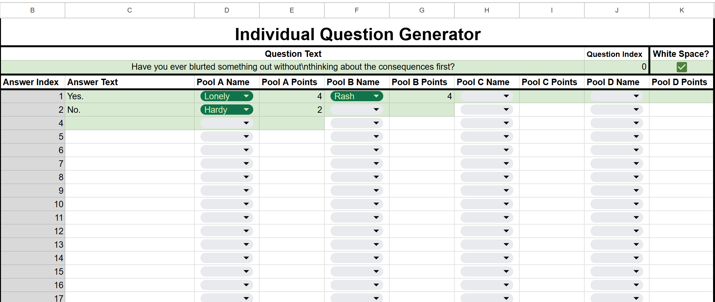Open the Hardy Pool A dropdown

246,110
